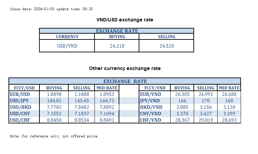Click the issue date text line
Screen dimensions: 258x154
(52, 9)
